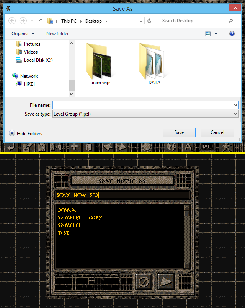Click the globe world icon in toolbar
The height and width of the screenshot is (308, 245).
tap(171, 147)
